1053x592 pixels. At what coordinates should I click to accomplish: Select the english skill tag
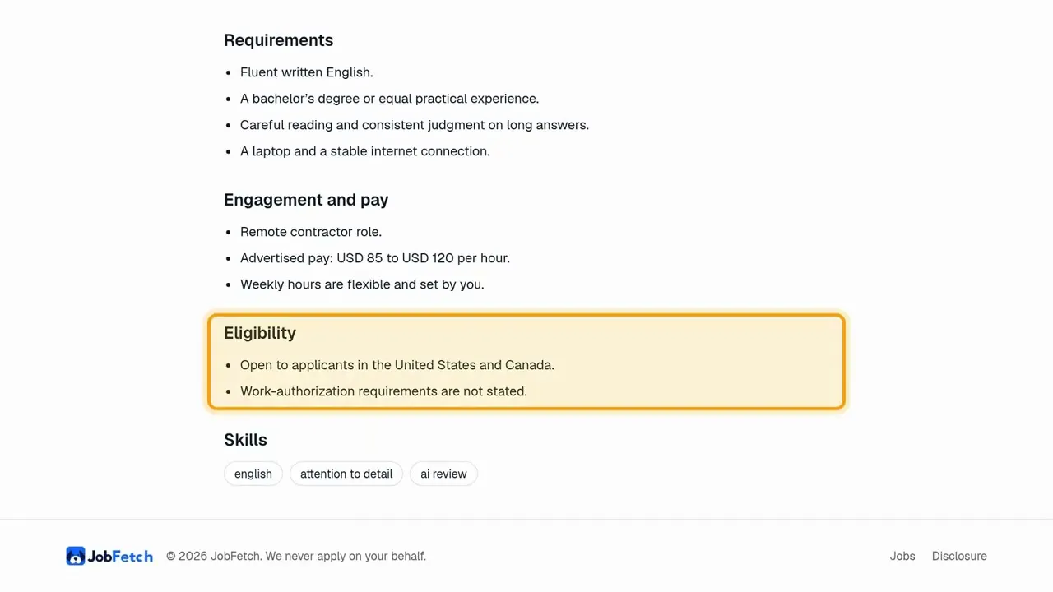point(253,474)
